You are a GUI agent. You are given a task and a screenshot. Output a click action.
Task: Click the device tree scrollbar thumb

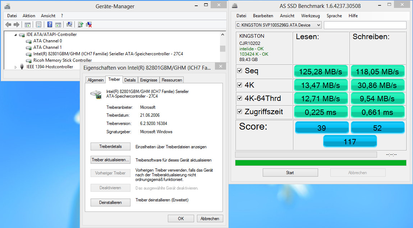[222, 48]
